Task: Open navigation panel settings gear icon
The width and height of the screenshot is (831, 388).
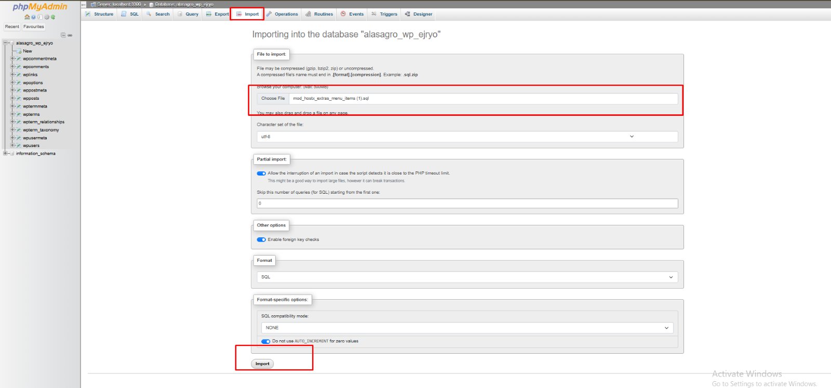Action: [47, 17]
